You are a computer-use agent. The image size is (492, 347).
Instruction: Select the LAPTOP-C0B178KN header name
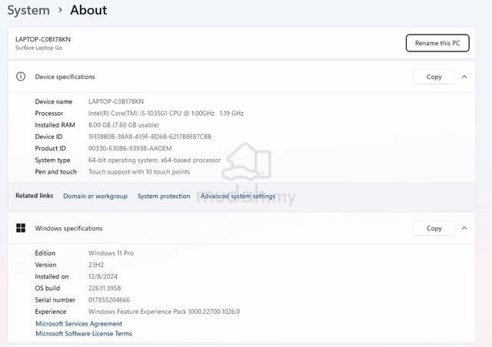[x=43, y=39]
